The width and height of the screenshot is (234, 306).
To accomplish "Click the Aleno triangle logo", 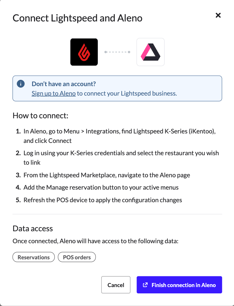I will [x=150, y=52].
